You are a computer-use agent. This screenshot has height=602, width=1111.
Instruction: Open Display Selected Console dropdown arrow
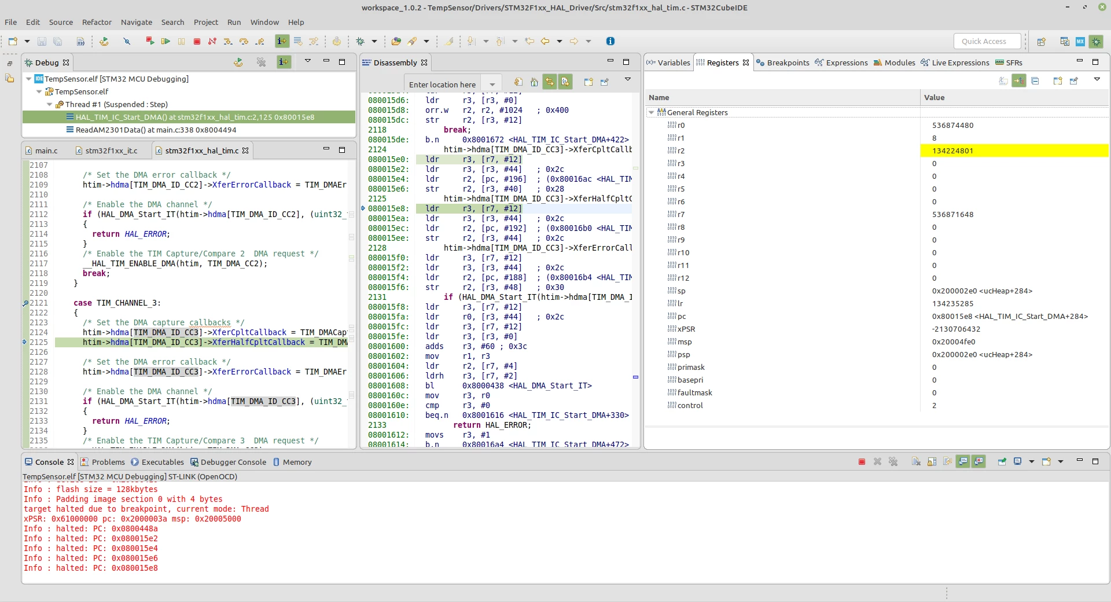coord(1032,461)
